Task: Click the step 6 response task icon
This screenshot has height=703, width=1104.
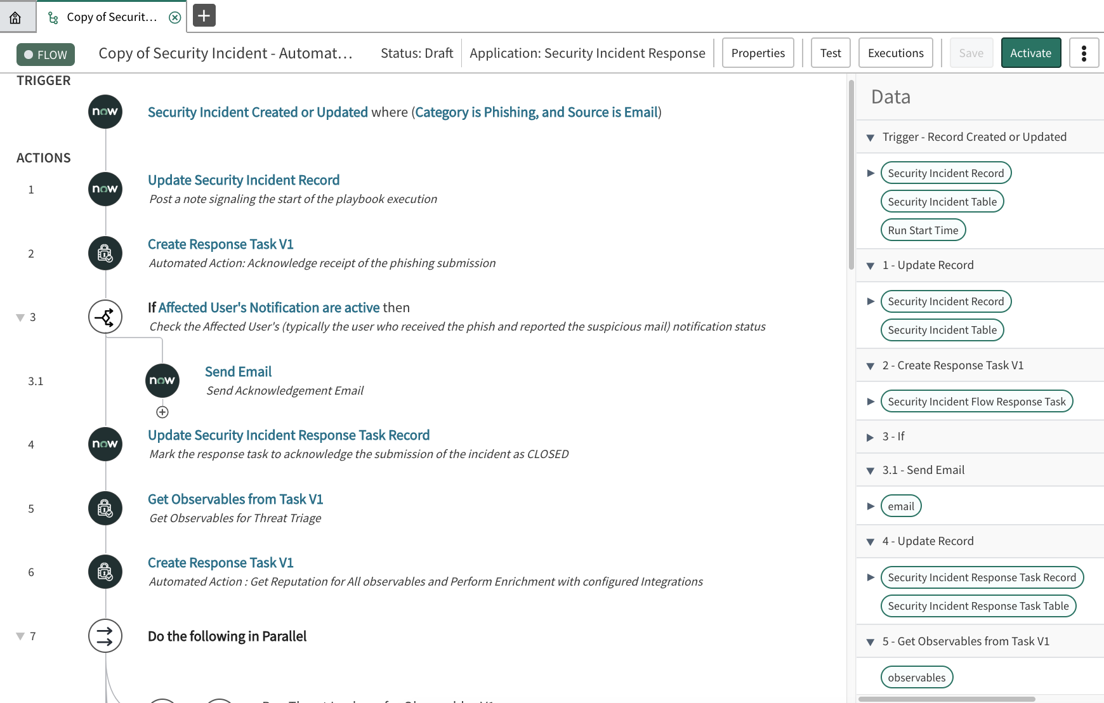Action: point(105,572)
